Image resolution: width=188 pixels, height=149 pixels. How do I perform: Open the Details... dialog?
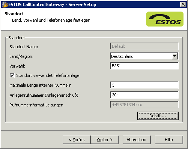(x=158, y=116)
